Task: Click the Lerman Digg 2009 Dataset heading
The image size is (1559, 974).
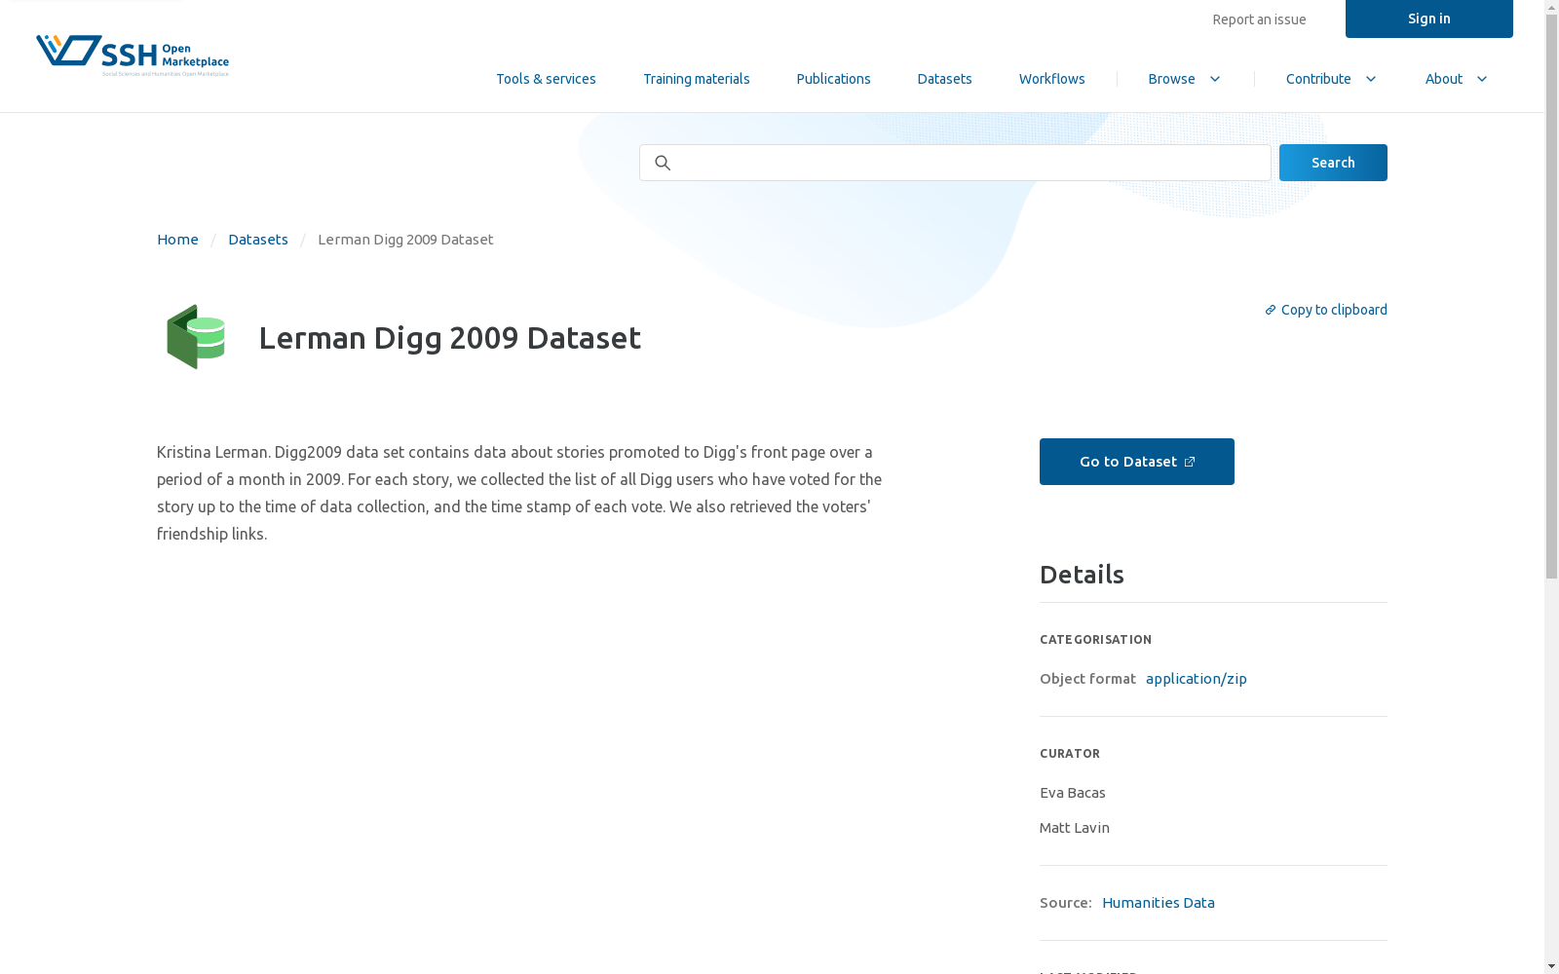Action: click(450, 337)
